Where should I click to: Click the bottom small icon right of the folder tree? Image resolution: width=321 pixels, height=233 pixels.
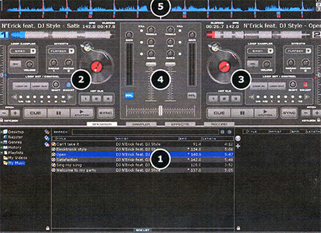coord(47,144)
